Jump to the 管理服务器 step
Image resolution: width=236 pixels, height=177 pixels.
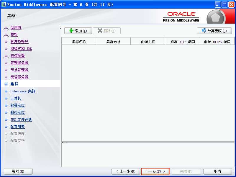[19, 63]
